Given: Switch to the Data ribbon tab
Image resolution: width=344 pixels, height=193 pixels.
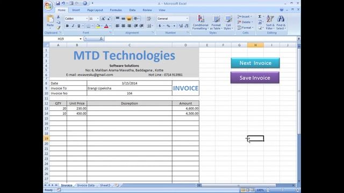Looking at the screenshot, I should (132, 10).
